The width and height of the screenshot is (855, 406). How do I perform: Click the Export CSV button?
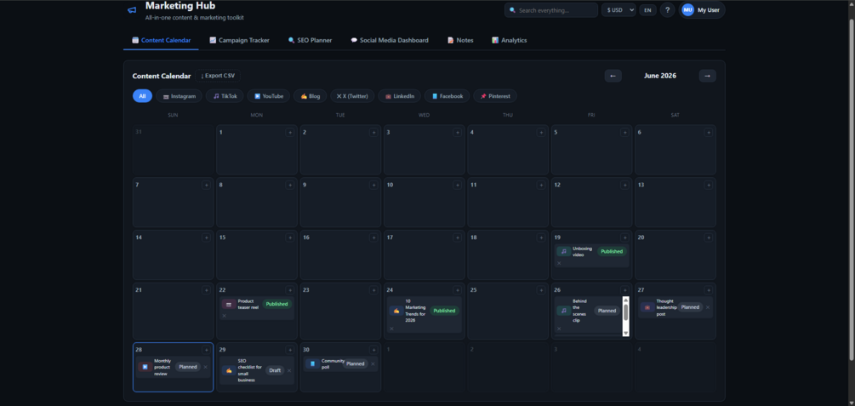(218, 76)
